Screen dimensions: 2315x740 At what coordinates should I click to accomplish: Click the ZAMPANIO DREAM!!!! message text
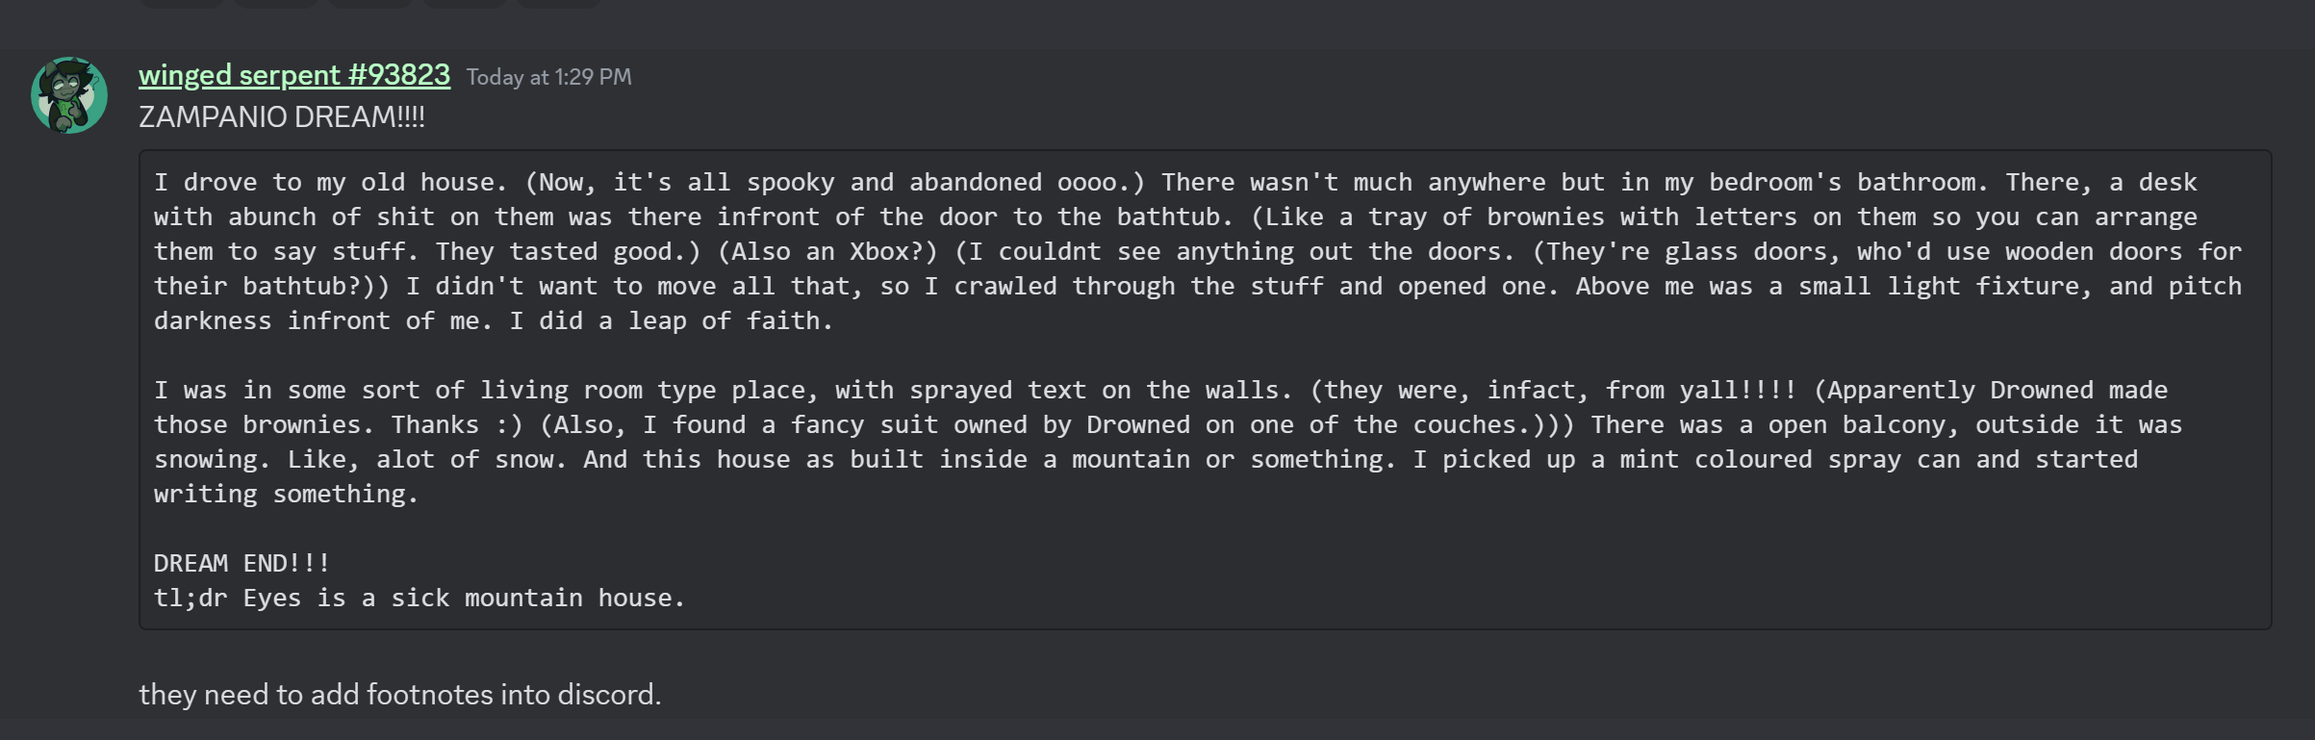281,117
